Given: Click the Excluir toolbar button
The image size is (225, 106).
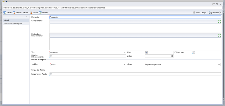Looking at the screenshot, I should click(x=34, y=13).
